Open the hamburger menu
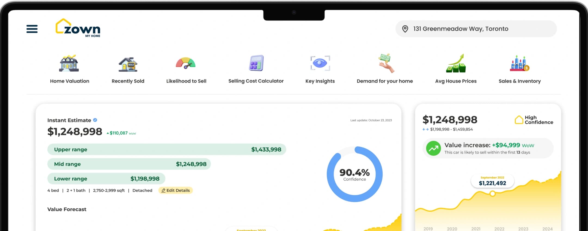The height and width of the screenshot is (231, 588). 32,29
